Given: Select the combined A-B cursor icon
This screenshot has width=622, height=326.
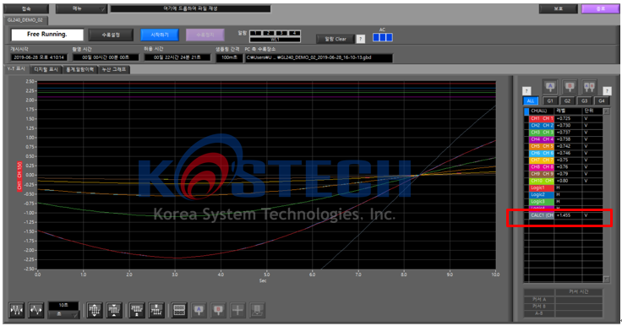Looking at the screenshot, I should [589, 86].
